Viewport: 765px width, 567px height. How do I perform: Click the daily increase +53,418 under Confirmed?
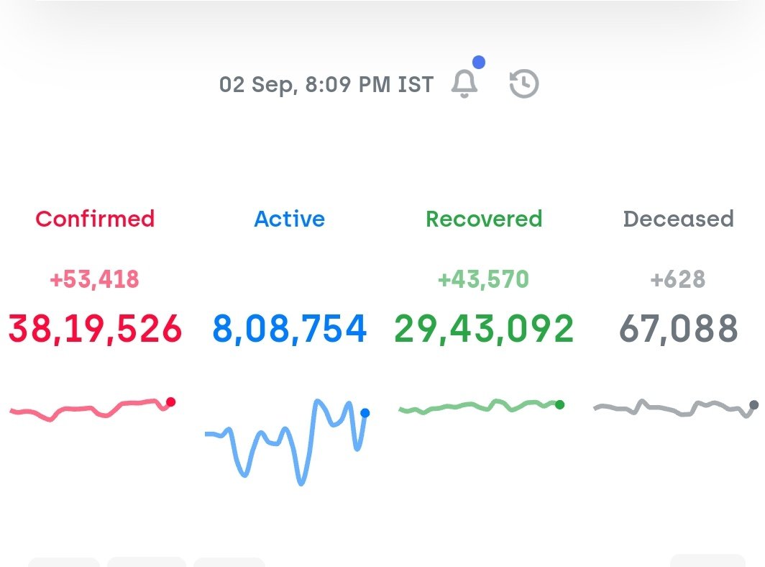point(94,280)
